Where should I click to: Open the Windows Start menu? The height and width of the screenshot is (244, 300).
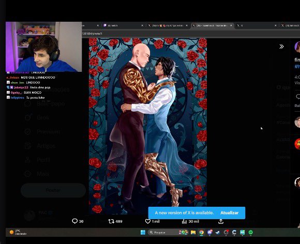click(x=143, y=232)
